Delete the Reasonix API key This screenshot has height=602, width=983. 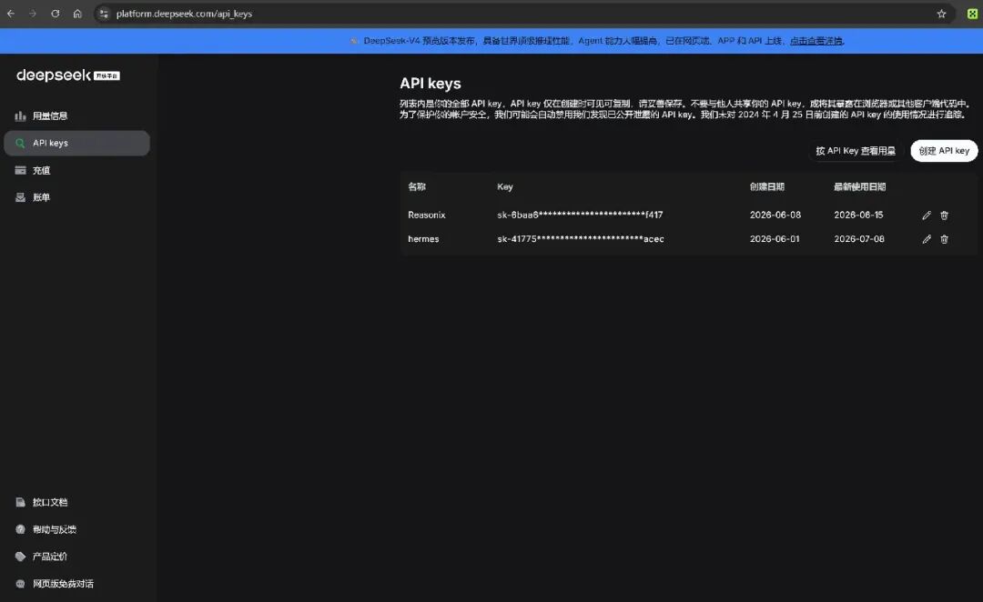[944, 215]
